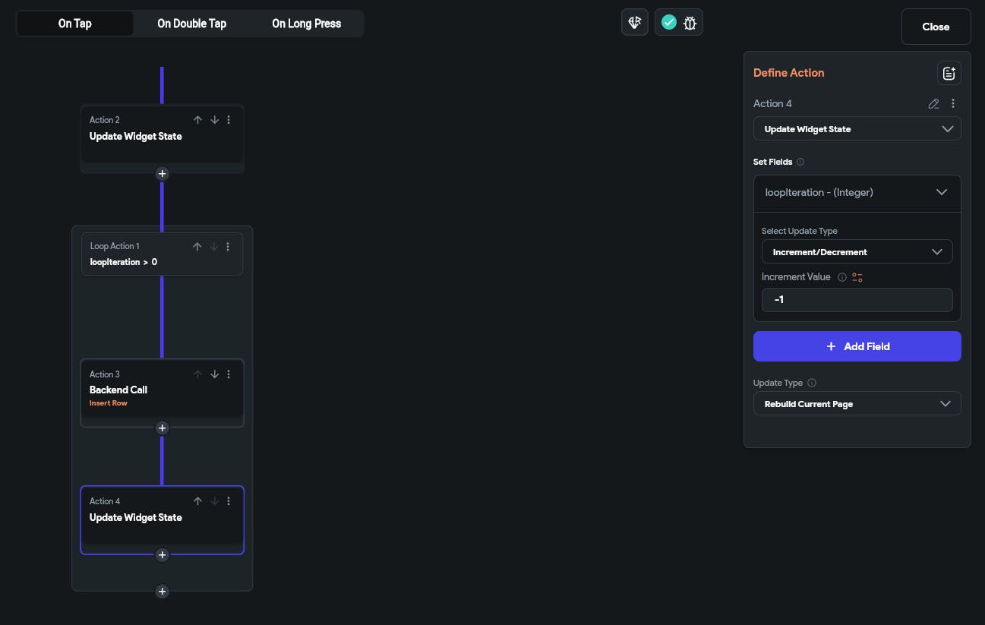This screenshot has width=985, height=625.
Task: Click the orange Insert Row label
Action: pos(109,403)
